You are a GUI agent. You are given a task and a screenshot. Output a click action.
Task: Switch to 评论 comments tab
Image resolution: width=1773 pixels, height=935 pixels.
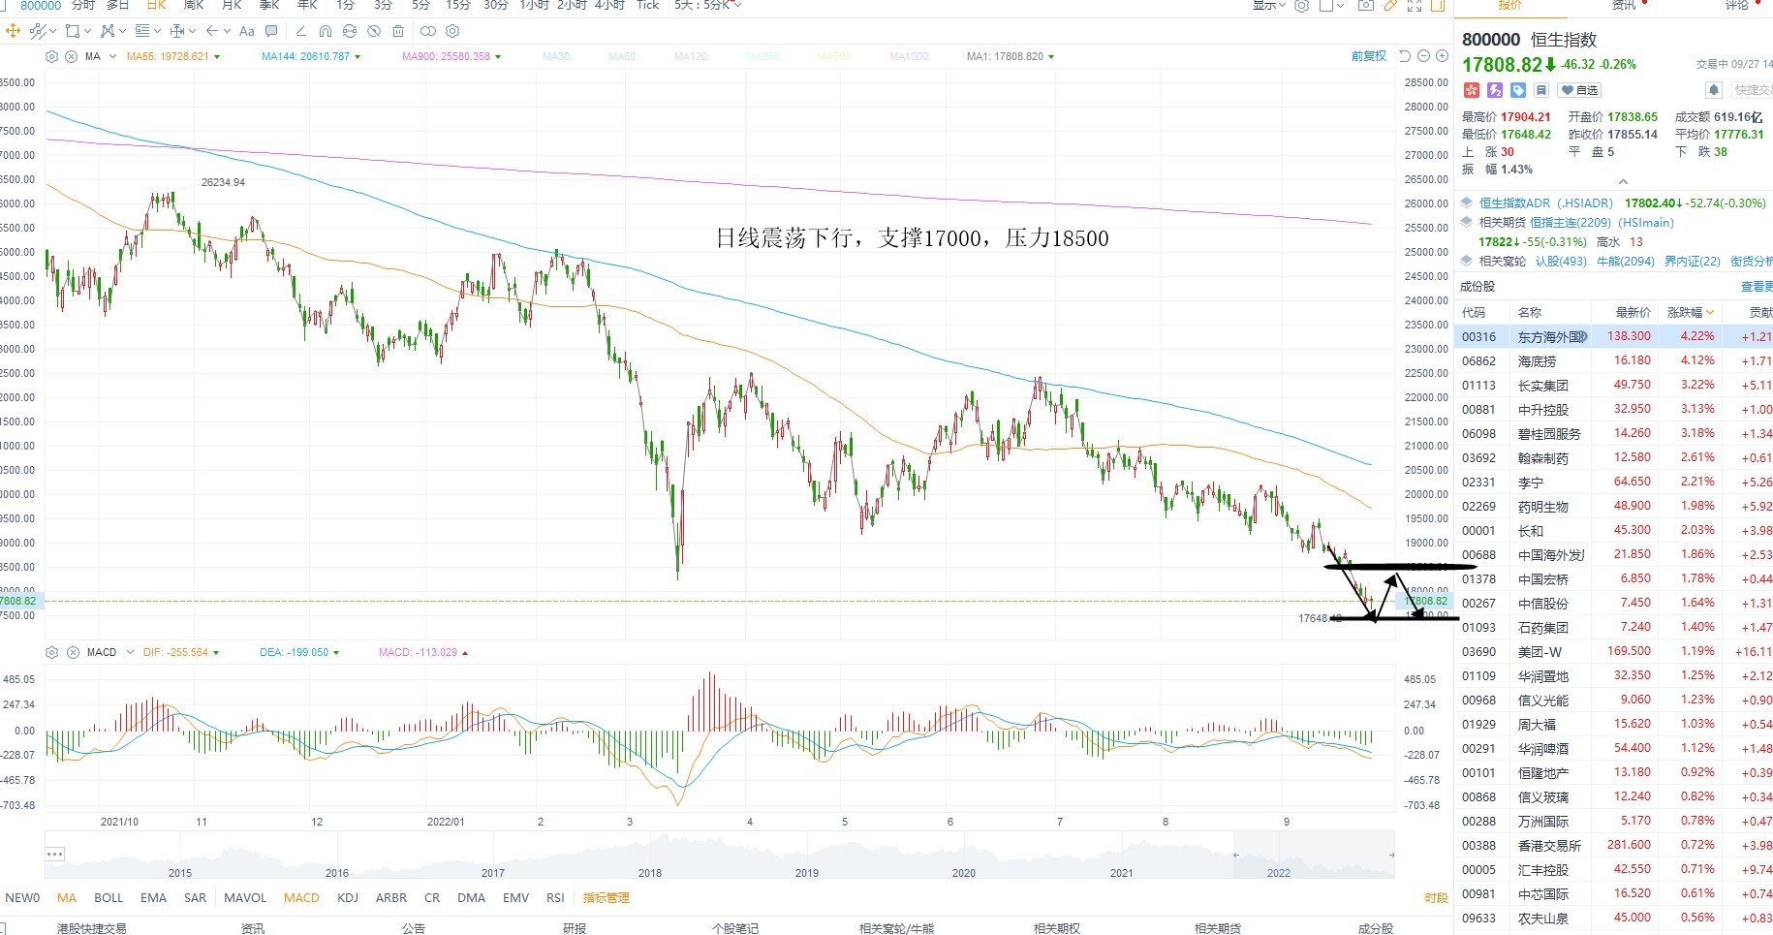coord(1737,5)
